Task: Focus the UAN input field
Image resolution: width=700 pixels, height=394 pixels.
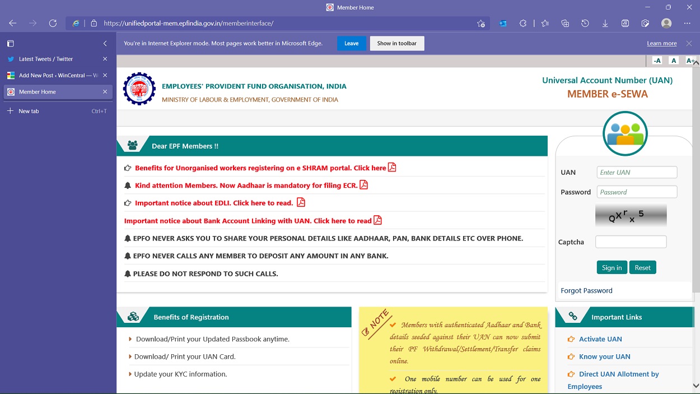Action: coord(637,173)
